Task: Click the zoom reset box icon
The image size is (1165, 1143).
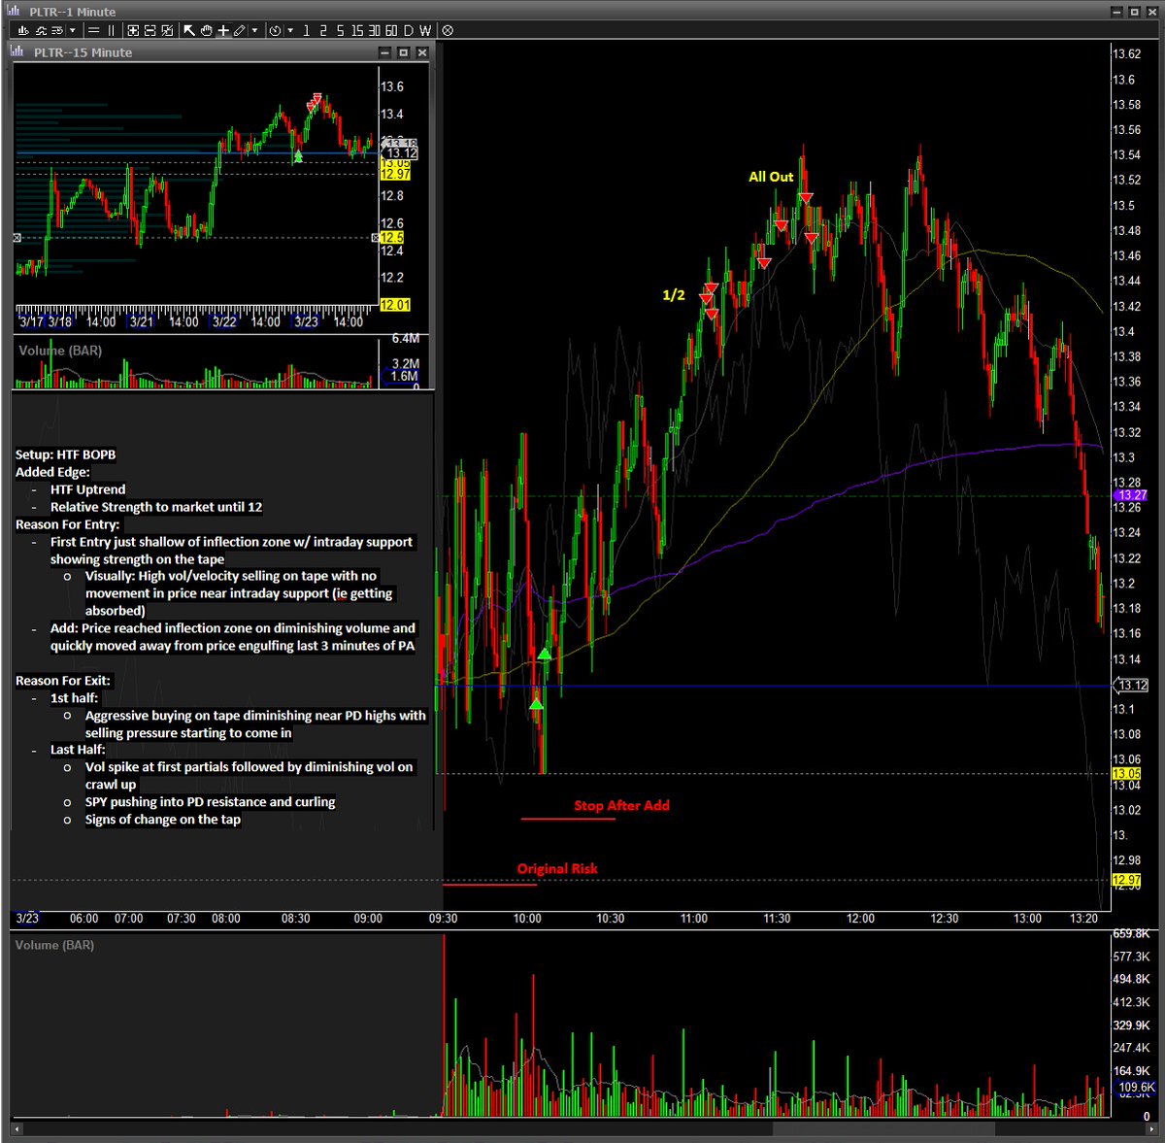Action: coord(167,30)
